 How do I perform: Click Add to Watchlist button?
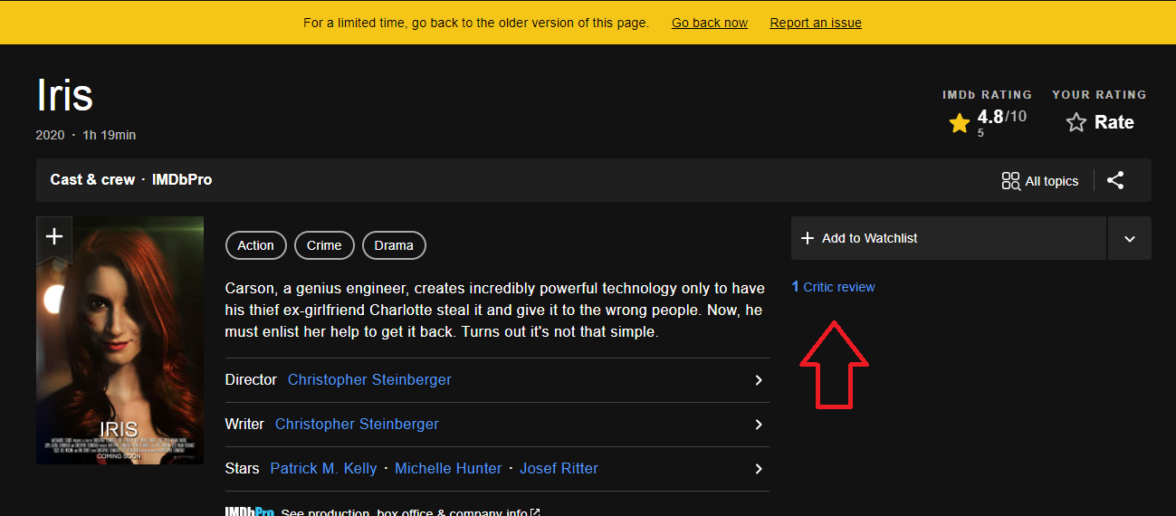[x=948, y=238]
